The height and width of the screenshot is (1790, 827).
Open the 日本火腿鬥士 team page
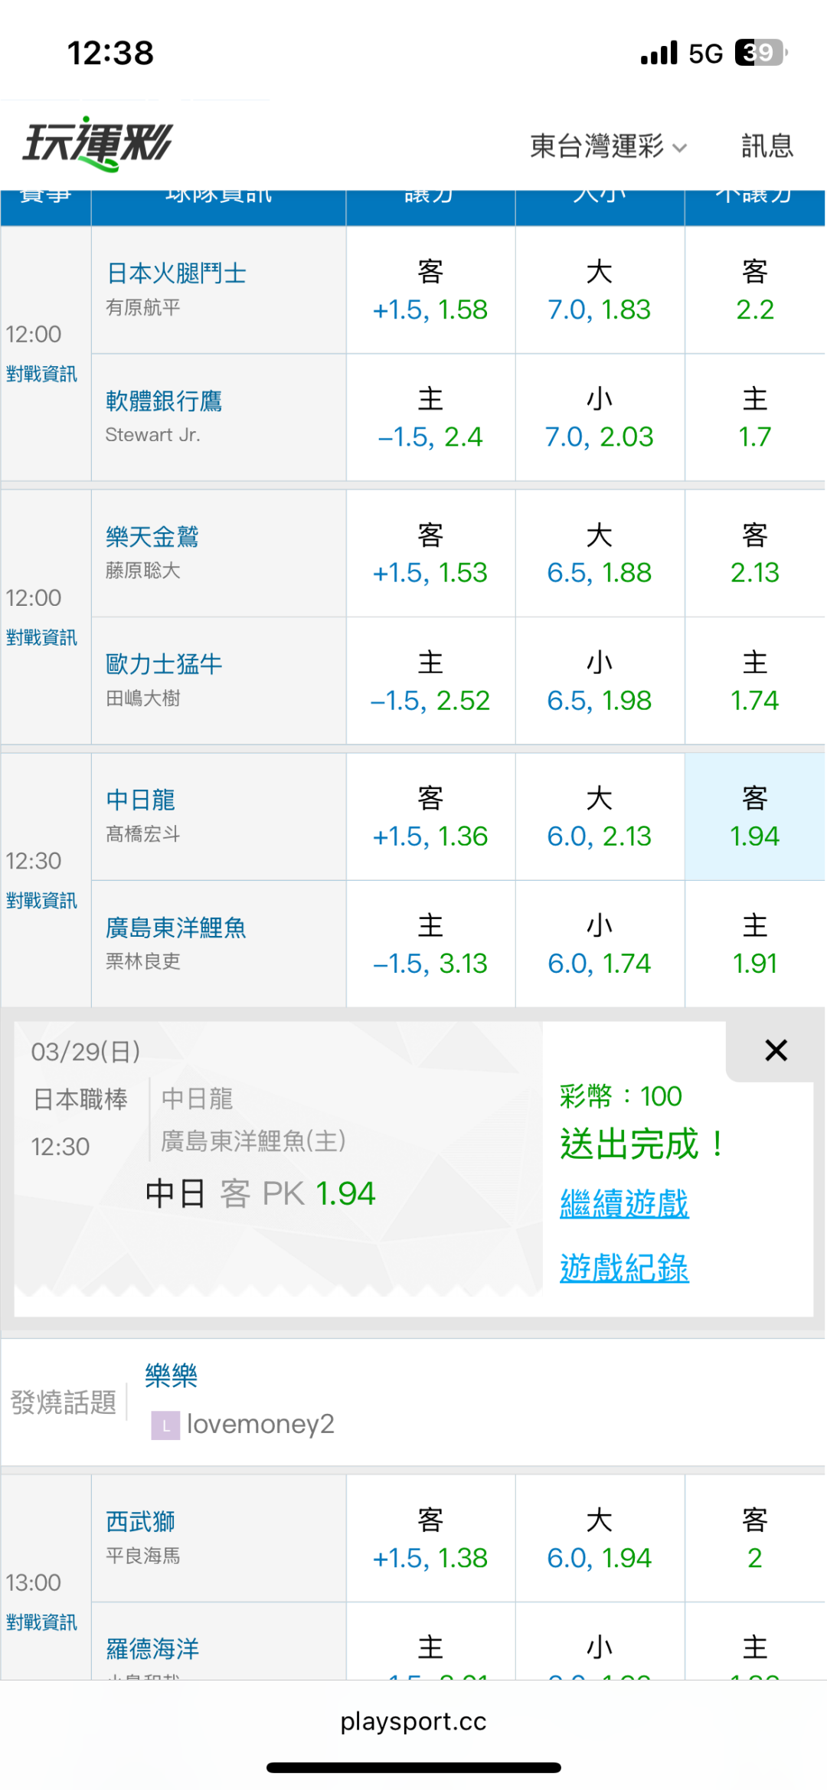(x=176, y=273)
